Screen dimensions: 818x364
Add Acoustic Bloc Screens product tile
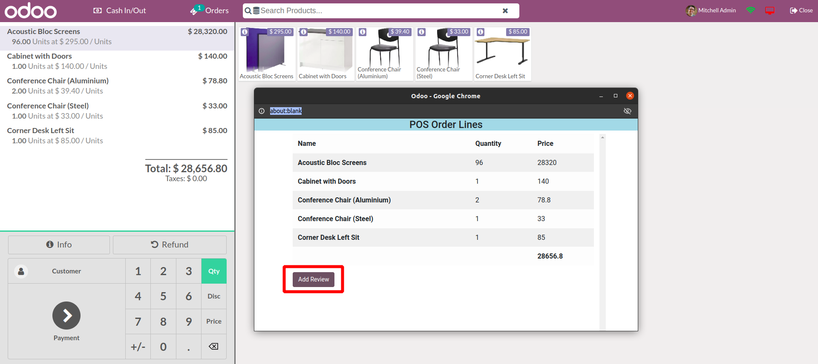pos(267,54)
